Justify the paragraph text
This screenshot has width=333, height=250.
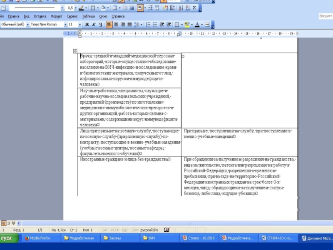(x=129, y=25)
